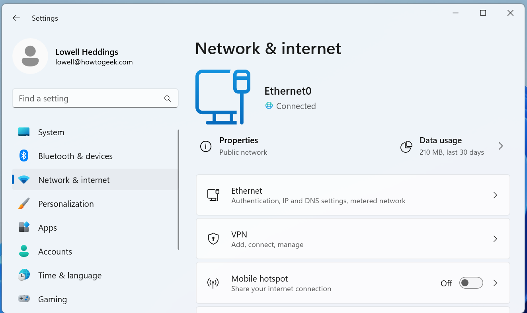Open Time & language settings icon
Viewport: 527px width, 313px height.
pos(24,275)
